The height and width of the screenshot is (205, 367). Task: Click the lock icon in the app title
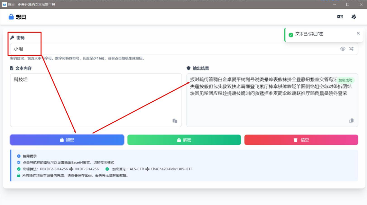click(11, 16)
